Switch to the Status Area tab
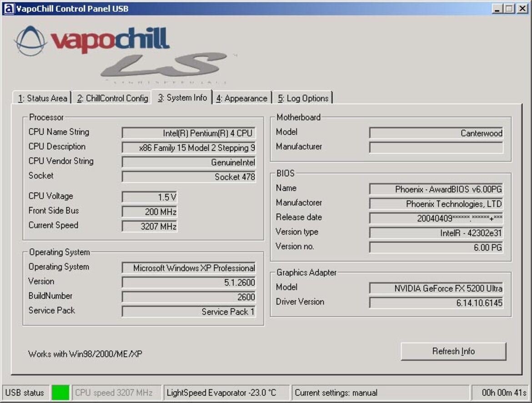The height and width of the screenshot is (403, 532). click(x=42, y=98)
